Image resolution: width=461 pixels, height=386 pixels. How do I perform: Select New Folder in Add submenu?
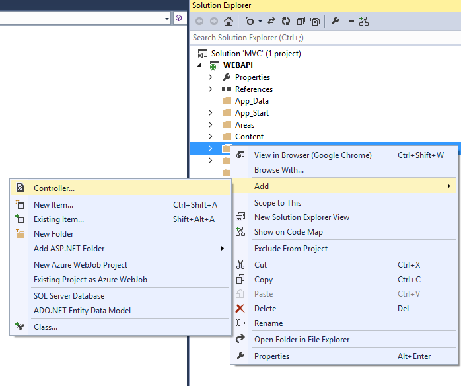pyautogui.click(x=120, y=234)
